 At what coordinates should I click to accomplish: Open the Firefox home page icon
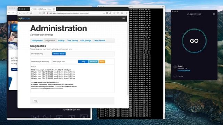(x=31, y=13)
